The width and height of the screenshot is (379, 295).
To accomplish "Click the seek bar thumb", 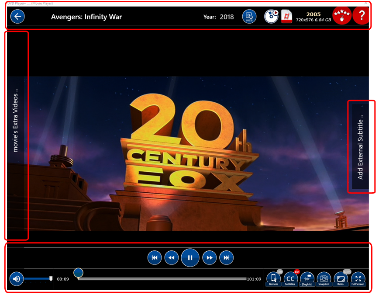I will point(78,273).
